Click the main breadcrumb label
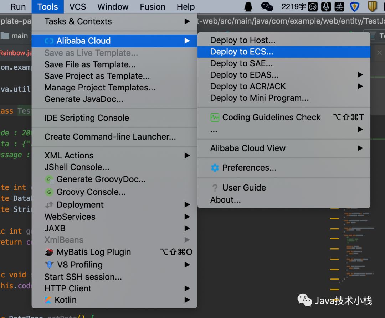This screenshot has height=318, width=385. [20, 36]
